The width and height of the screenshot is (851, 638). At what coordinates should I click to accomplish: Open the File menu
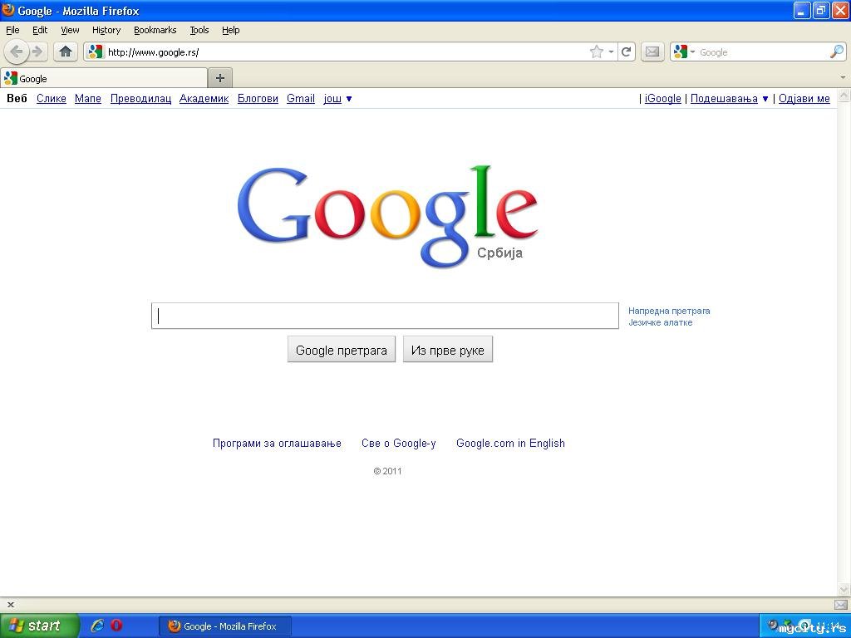coord(12,30)
